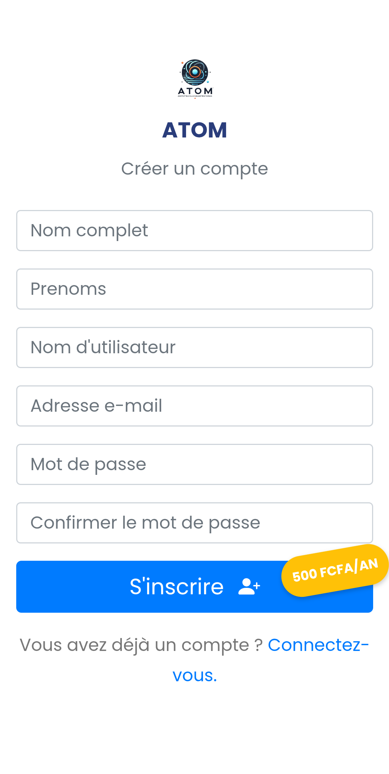
Task: Click the yellow 500 FCFA/AN price badge
Action: (x=335, y=570)
